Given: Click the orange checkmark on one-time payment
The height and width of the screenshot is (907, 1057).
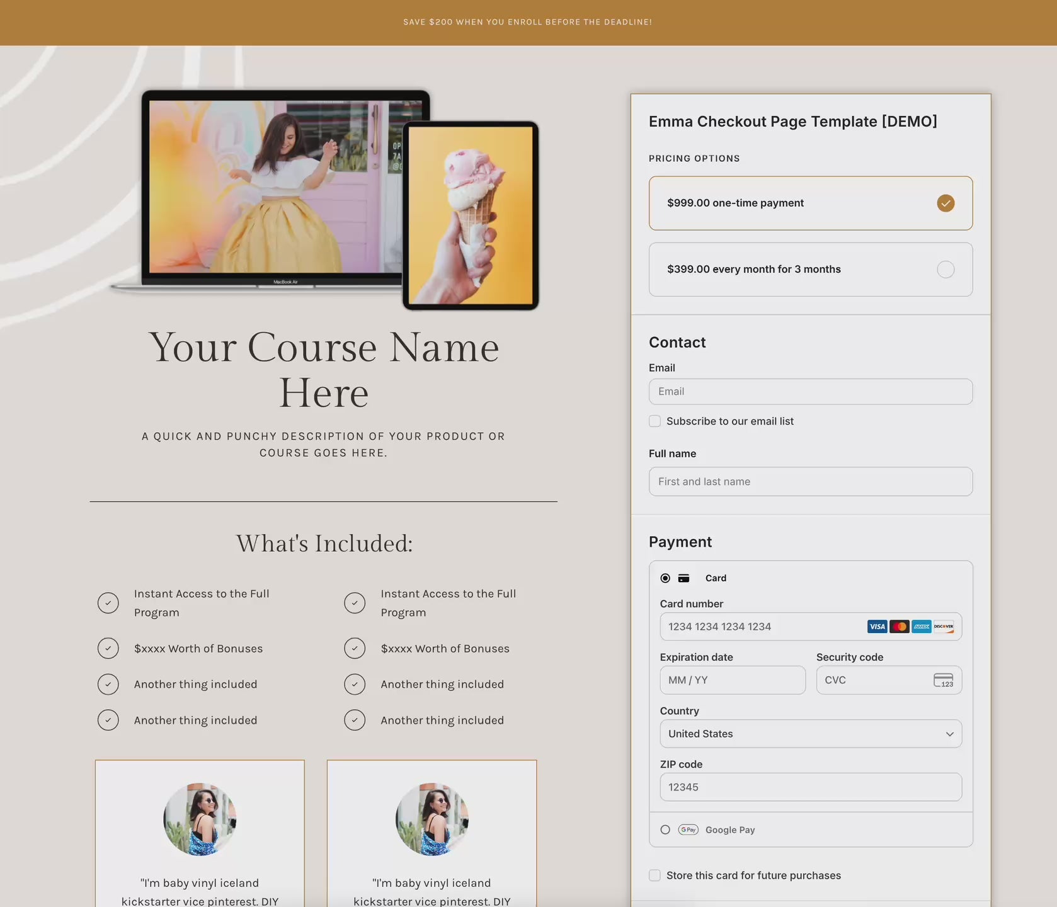Looking at the screenshot, I should (945, 203).
